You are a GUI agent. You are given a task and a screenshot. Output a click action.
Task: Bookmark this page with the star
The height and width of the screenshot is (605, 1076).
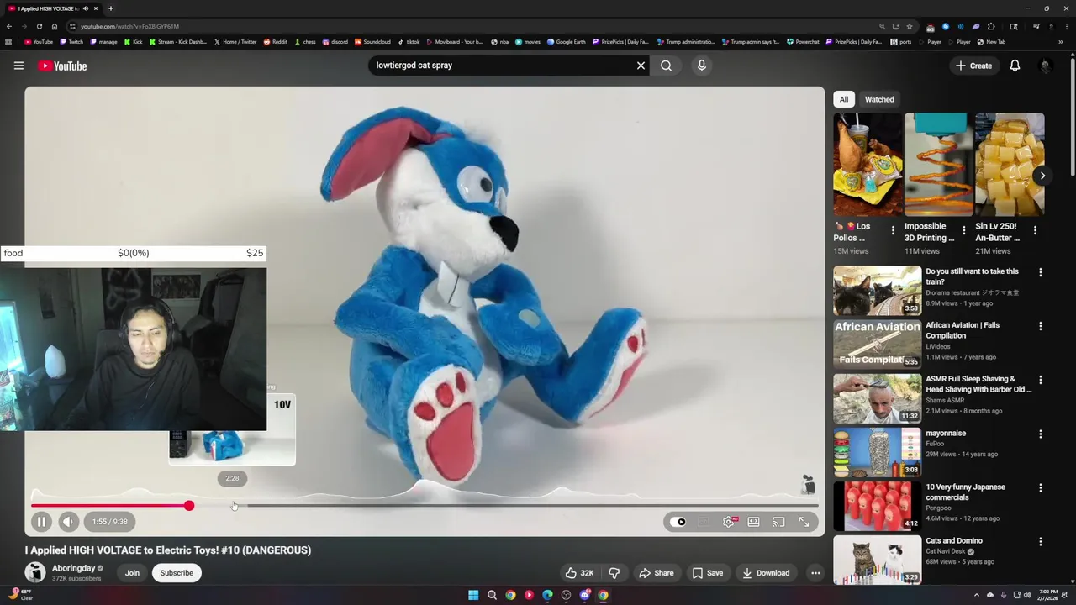[909, 26]
